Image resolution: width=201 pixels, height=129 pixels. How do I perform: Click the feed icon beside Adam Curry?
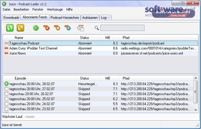6,48
